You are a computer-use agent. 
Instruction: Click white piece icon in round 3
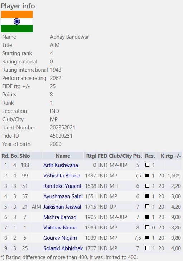pos(147,186)
